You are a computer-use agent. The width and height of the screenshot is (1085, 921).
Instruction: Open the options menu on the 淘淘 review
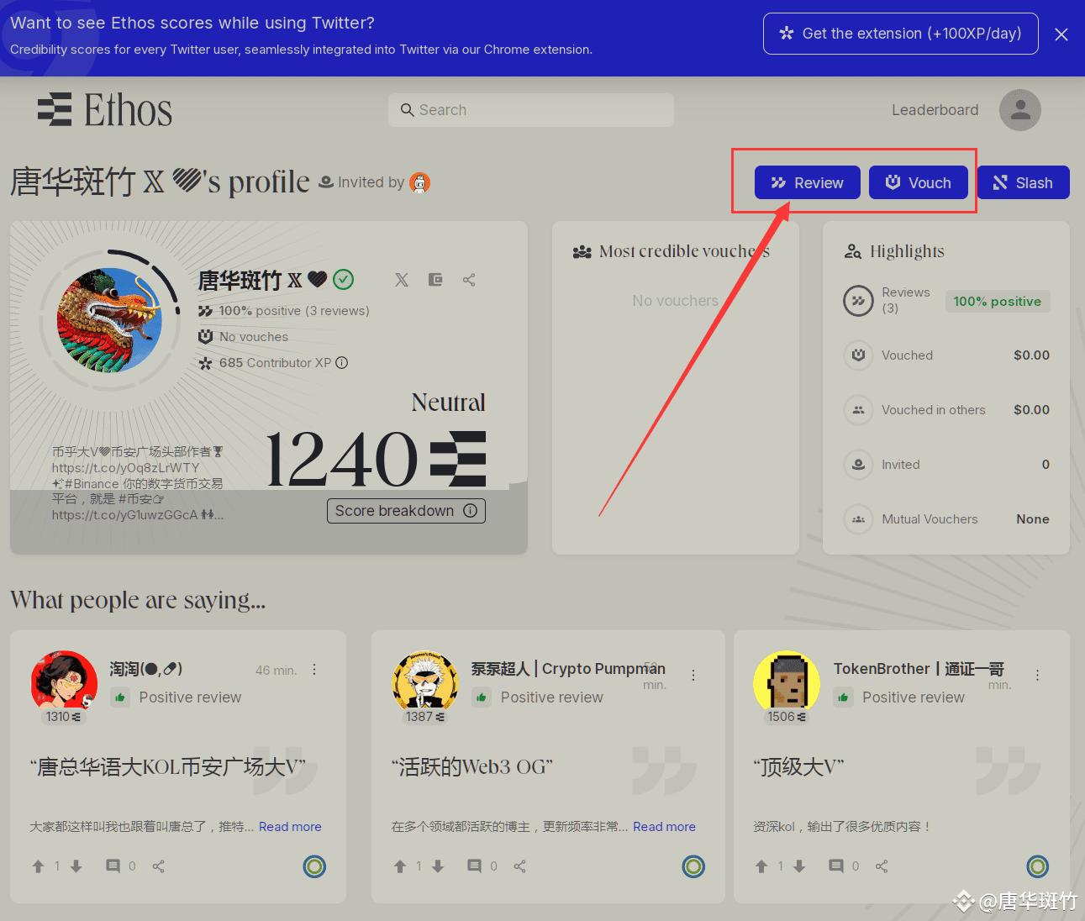(x=314, y=670)
